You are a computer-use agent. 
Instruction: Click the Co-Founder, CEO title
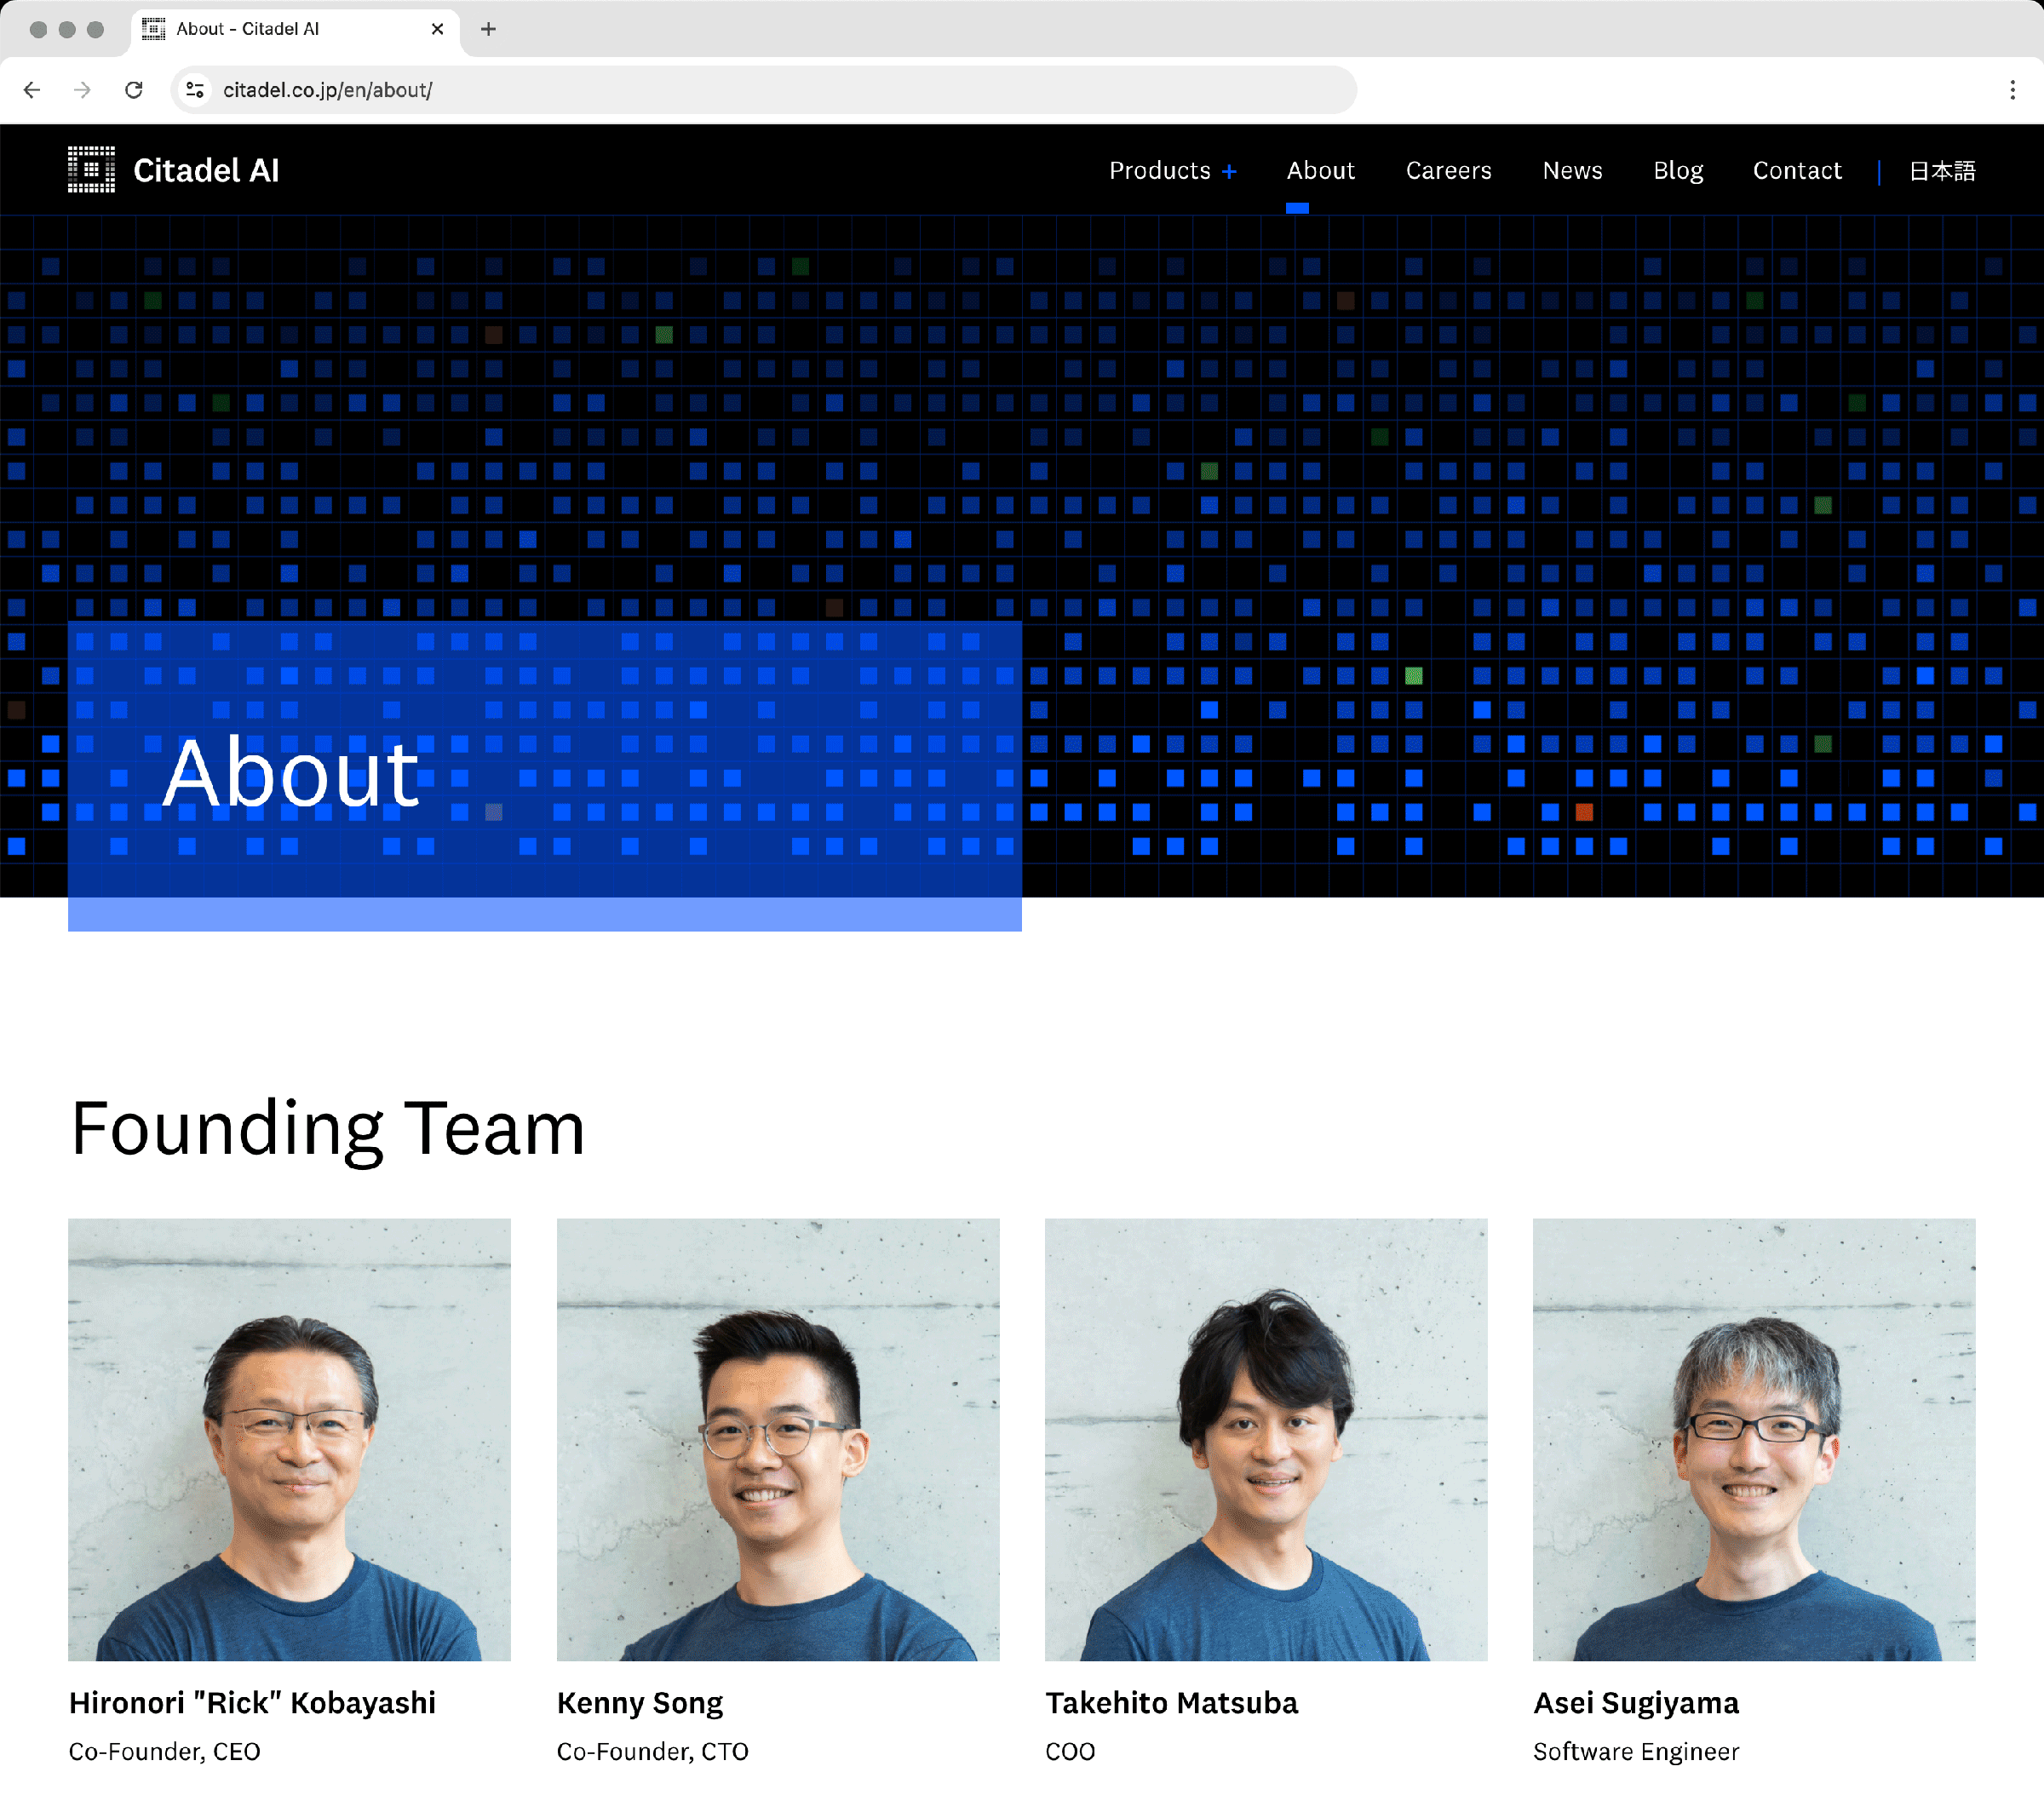click(164, 1751)
